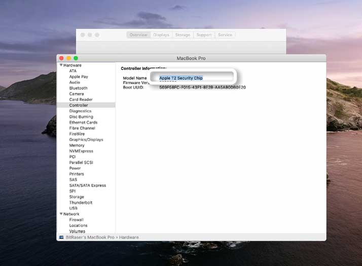This screenshot has height=266, width=362.
Task: Select PCI in the hardware list
Action: click(73, 157)
